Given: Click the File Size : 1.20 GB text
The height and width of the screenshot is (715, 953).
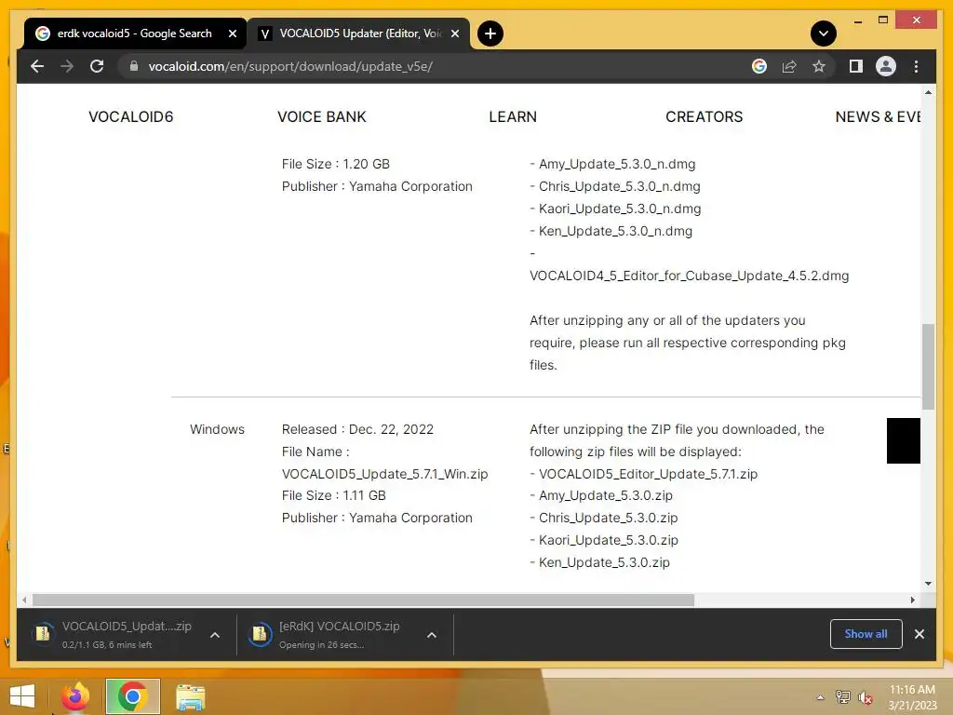Looking at the screenshot, I should pos(335,164).
